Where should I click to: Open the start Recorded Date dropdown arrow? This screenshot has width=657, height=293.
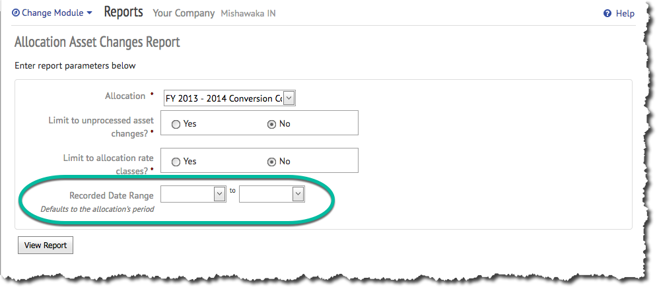220,193
